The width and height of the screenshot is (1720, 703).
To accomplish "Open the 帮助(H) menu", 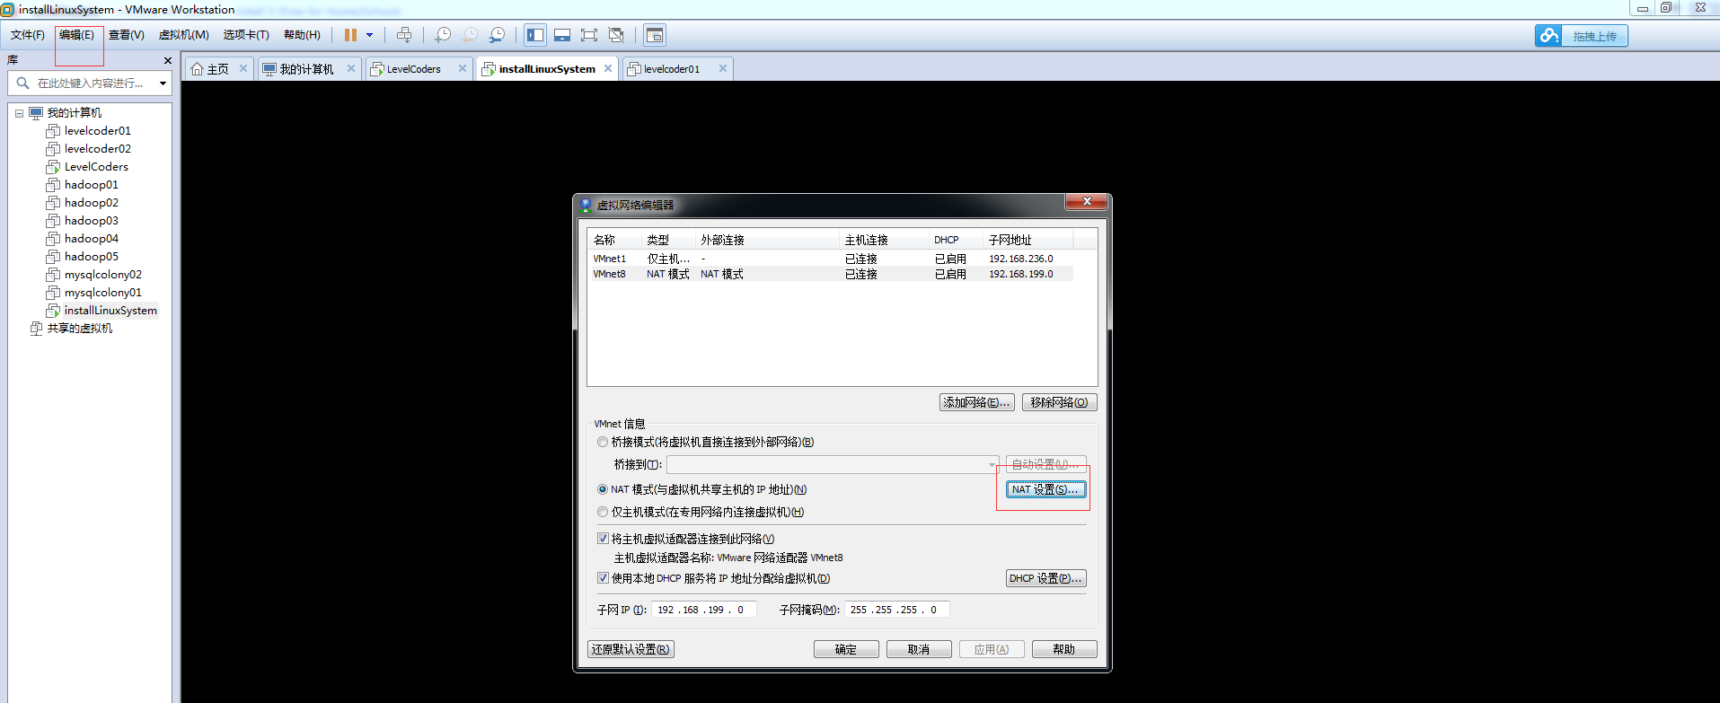I will (x=302, y=35).
